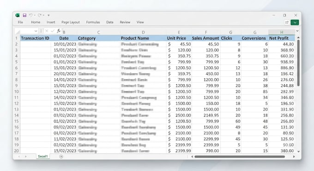Click the Cancel X icon in formula bar
The width and height of the screenshot is (314, 171).
tap(47, 31)
